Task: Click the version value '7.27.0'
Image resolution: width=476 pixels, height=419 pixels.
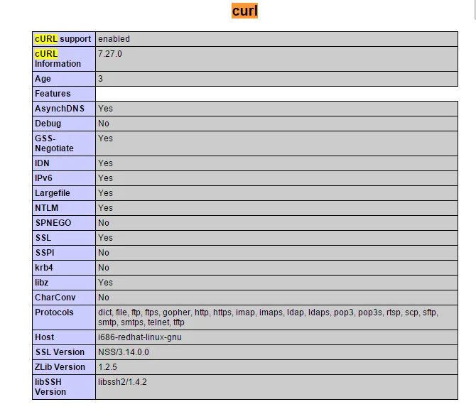Action: point(110,54)
